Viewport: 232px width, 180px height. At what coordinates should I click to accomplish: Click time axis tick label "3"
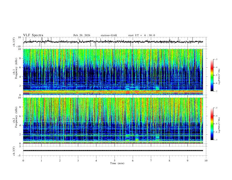point(78,161)
